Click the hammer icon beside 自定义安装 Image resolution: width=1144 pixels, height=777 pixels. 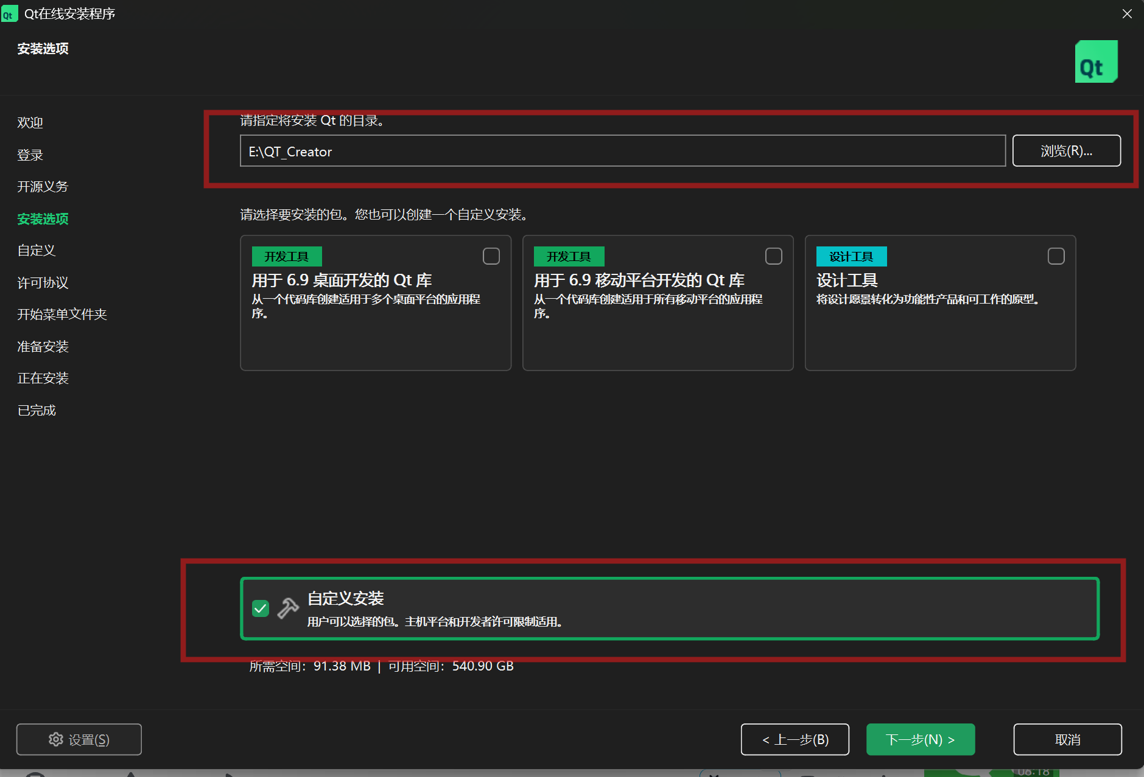pyautogui.click(x=288, y=608)
